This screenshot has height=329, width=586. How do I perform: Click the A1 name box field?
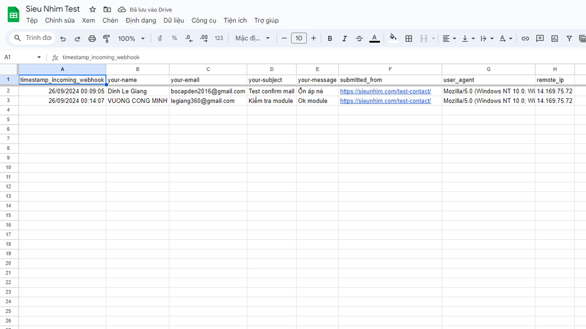(19, 57)
